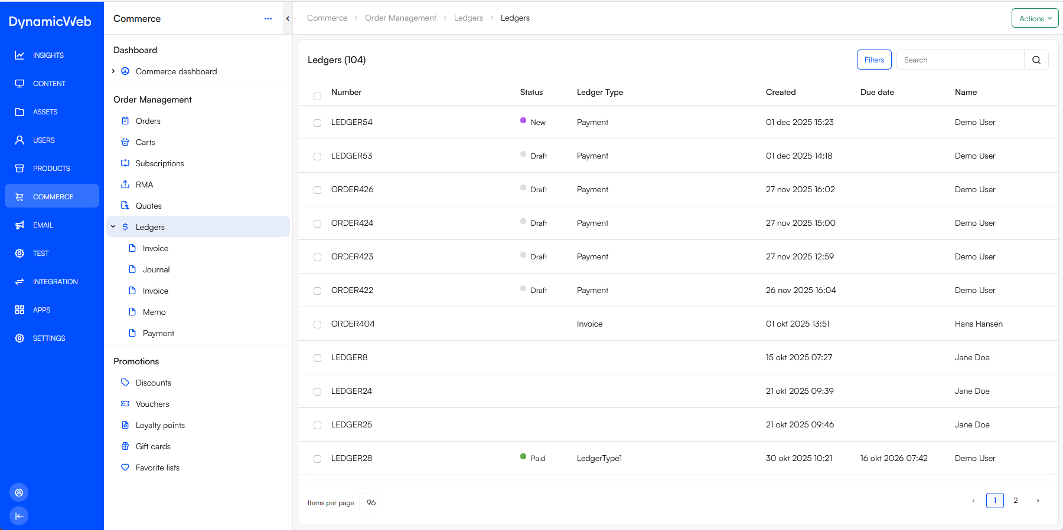This screenshot has height=530, width=1063.
Task: Click the Filters button
Action: [874, 60]
